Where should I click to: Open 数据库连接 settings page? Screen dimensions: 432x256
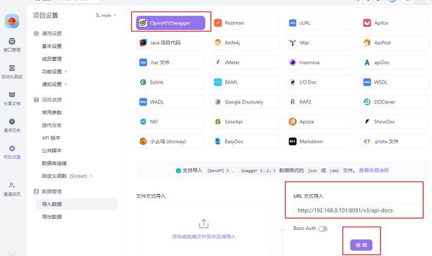(x=55, y=163)
